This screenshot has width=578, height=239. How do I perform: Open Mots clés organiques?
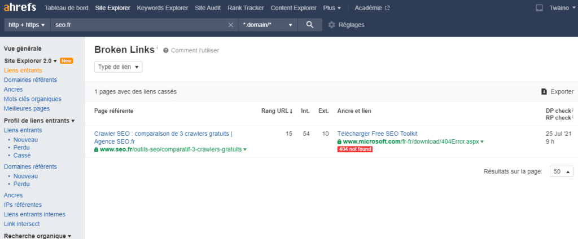coord(32,99)
